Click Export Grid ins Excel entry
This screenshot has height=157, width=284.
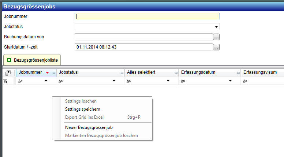click(102, 117)
